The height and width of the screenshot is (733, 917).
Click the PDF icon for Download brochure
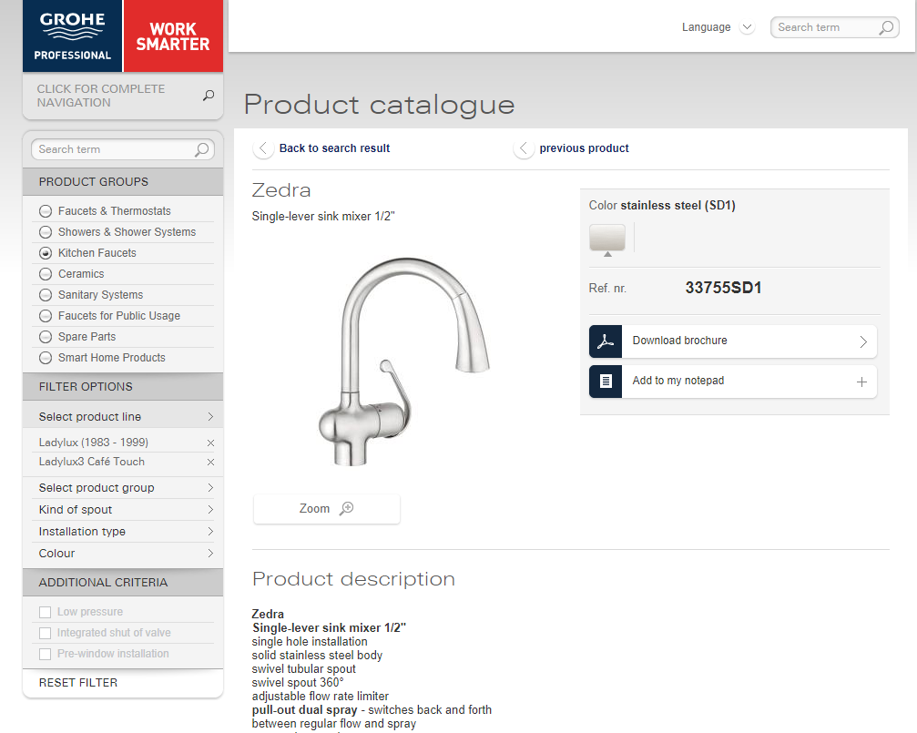pos(606,341)
